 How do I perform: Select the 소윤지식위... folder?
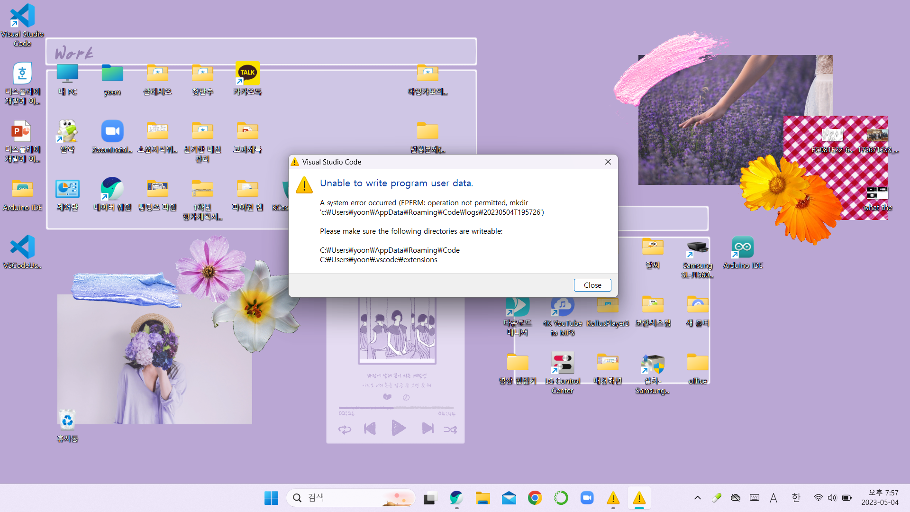157,137
